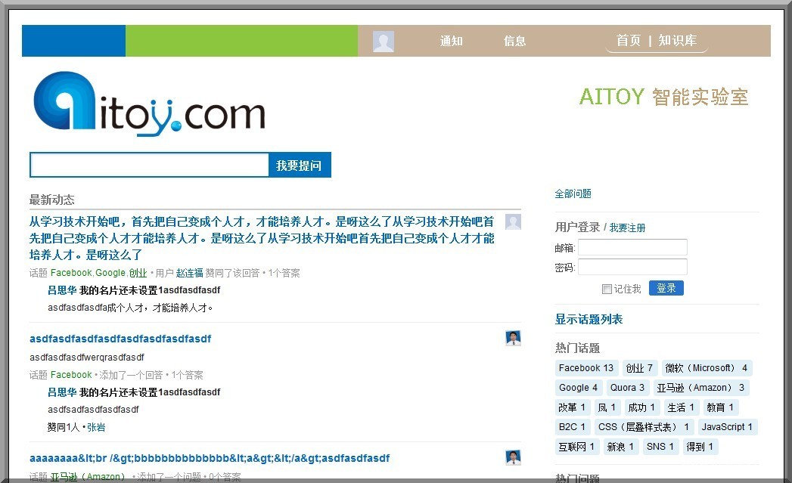
Task: Open 信息 messages menu
Action: pyautogui.click(x=515, y=42)
